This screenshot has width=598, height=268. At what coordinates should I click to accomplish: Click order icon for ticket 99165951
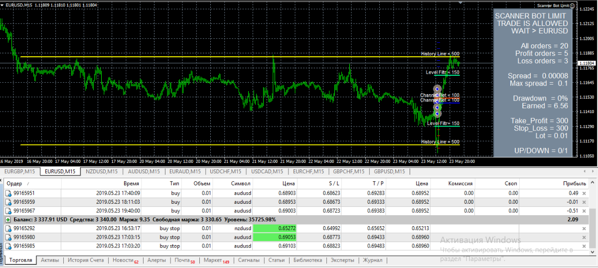tap(8, 193)
